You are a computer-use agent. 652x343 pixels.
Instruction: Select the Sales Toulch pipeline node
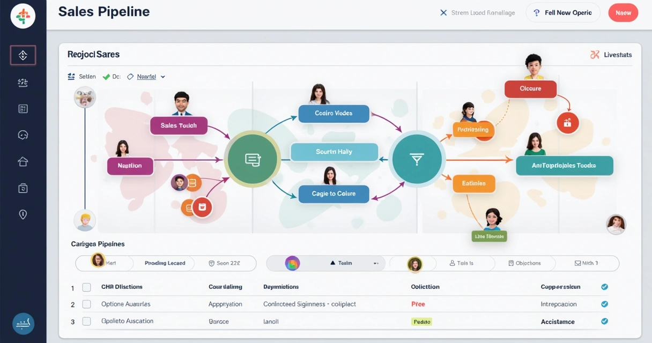coord(179,125)
